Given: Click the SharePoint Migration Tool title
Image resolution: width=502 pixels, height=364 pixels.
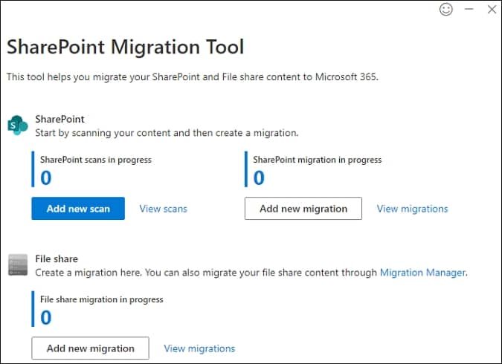Looking at the screenshot, I should 126,47.
